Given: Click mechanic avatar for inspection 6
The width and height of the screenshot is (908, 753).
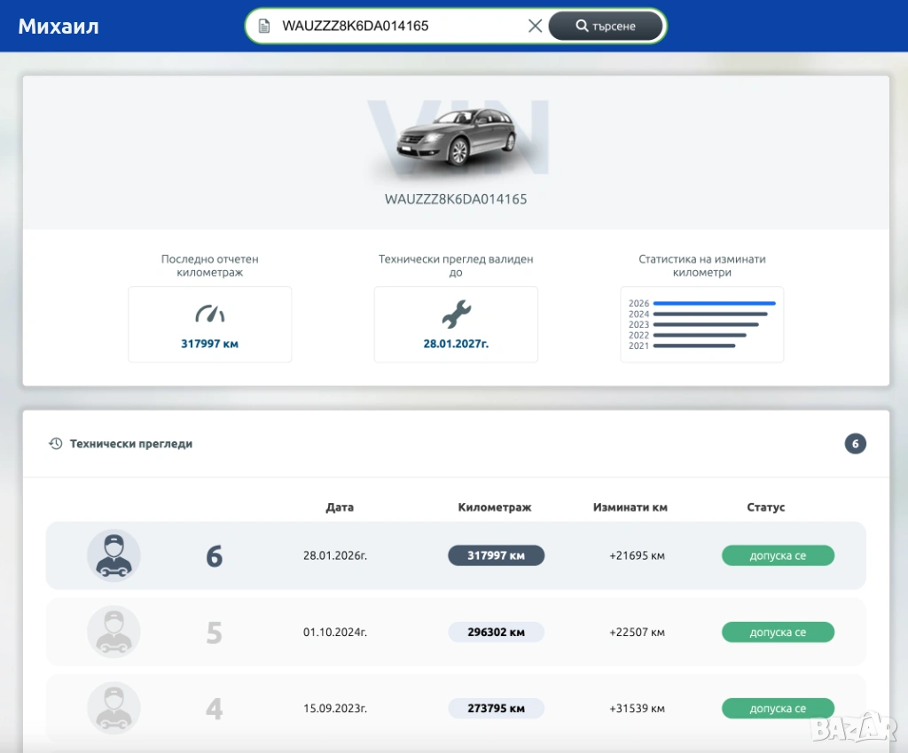Looking at the screenshot, I should coord(113,555).
